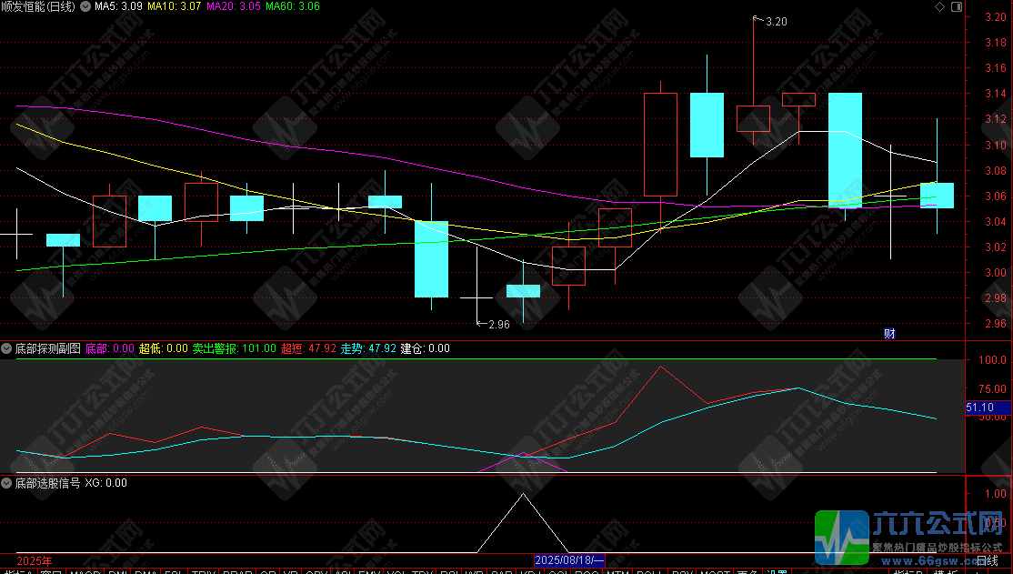
Task: Click the 51.10 value label on axis
Action: coord(979,408)
